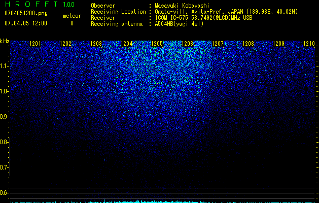Image resolution: width=319 pixels, height=203 pixels.
Task: Click the 'Observer' field label
Action: (x=103, y=6)
